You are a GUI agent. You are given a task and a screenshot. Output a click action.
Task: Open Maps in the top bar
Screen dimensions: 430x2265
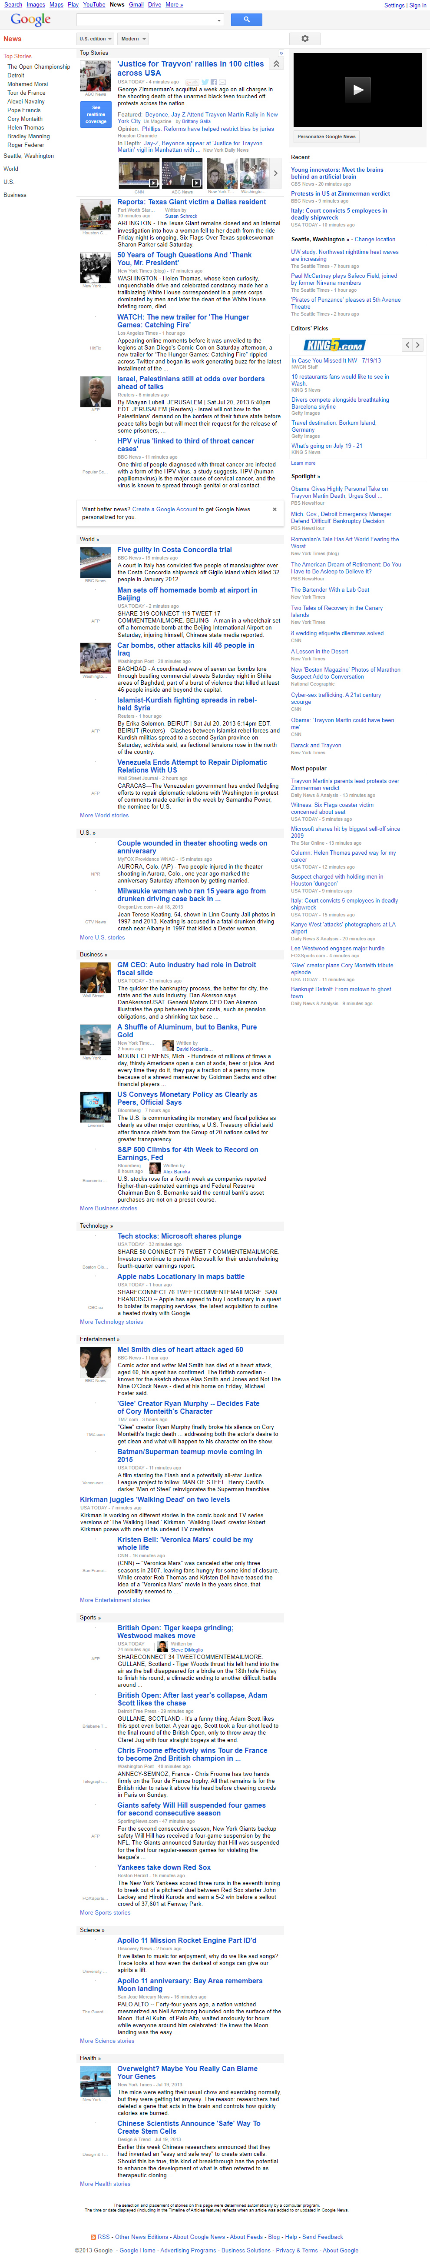(56, 4)
